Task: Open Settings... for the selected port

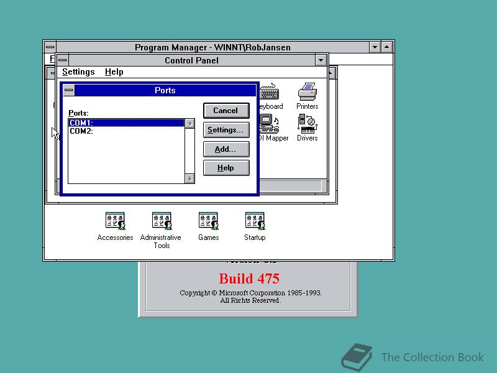Action: (x=226, y=130)
